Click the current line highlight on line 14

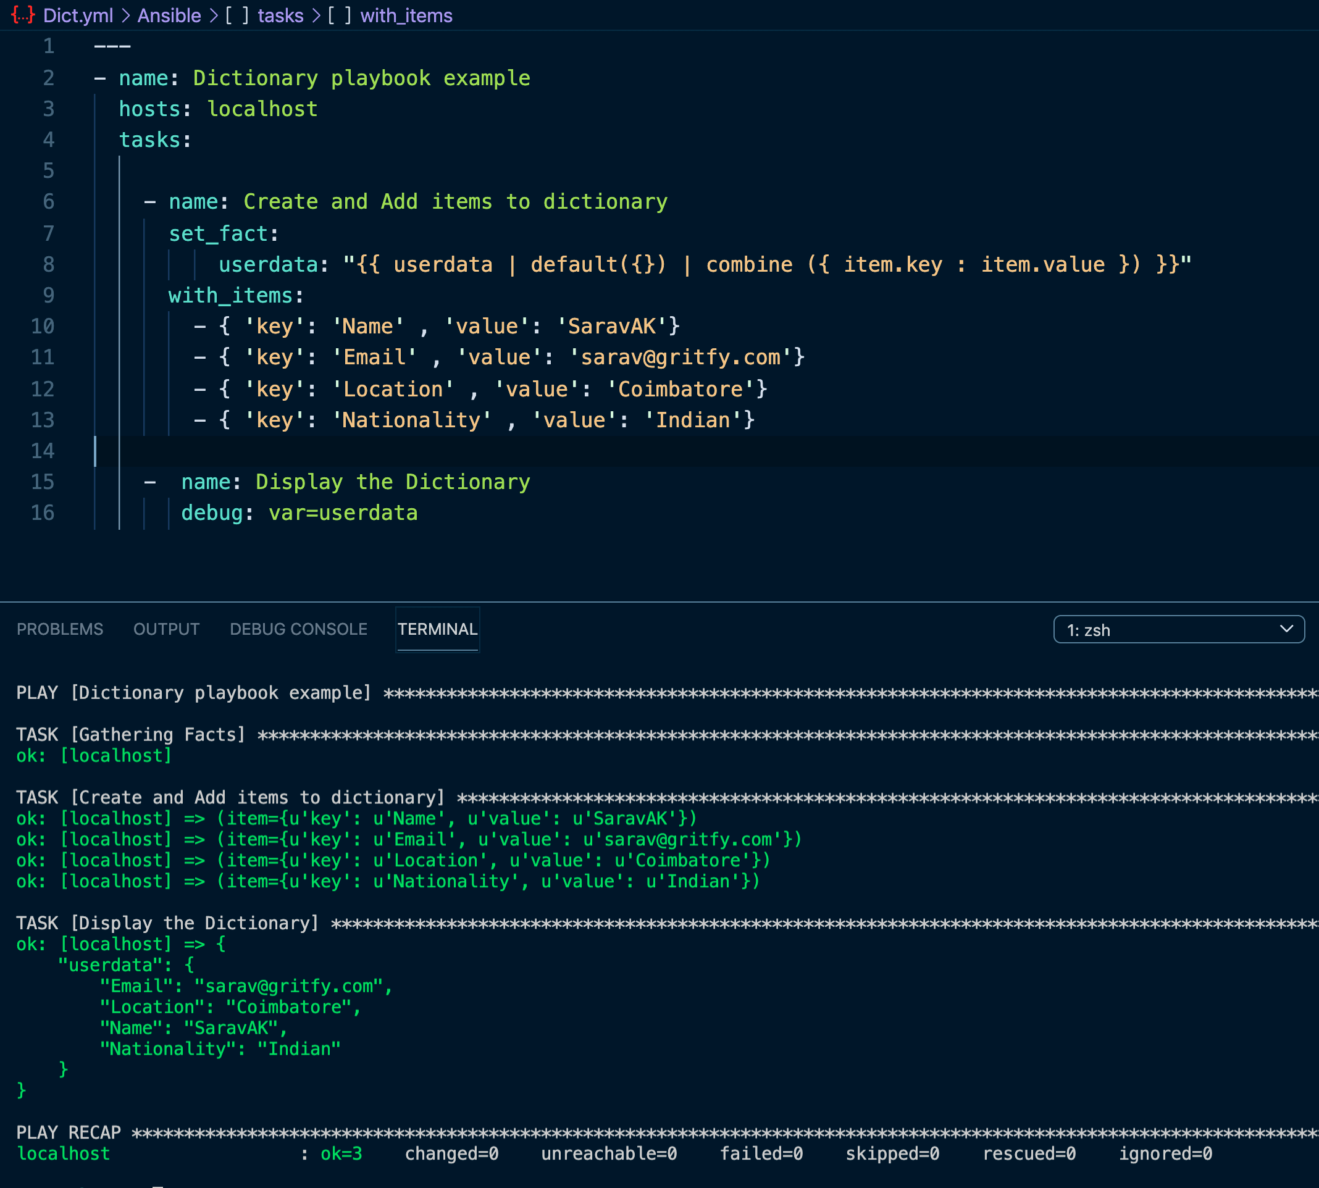click(587, 450)
